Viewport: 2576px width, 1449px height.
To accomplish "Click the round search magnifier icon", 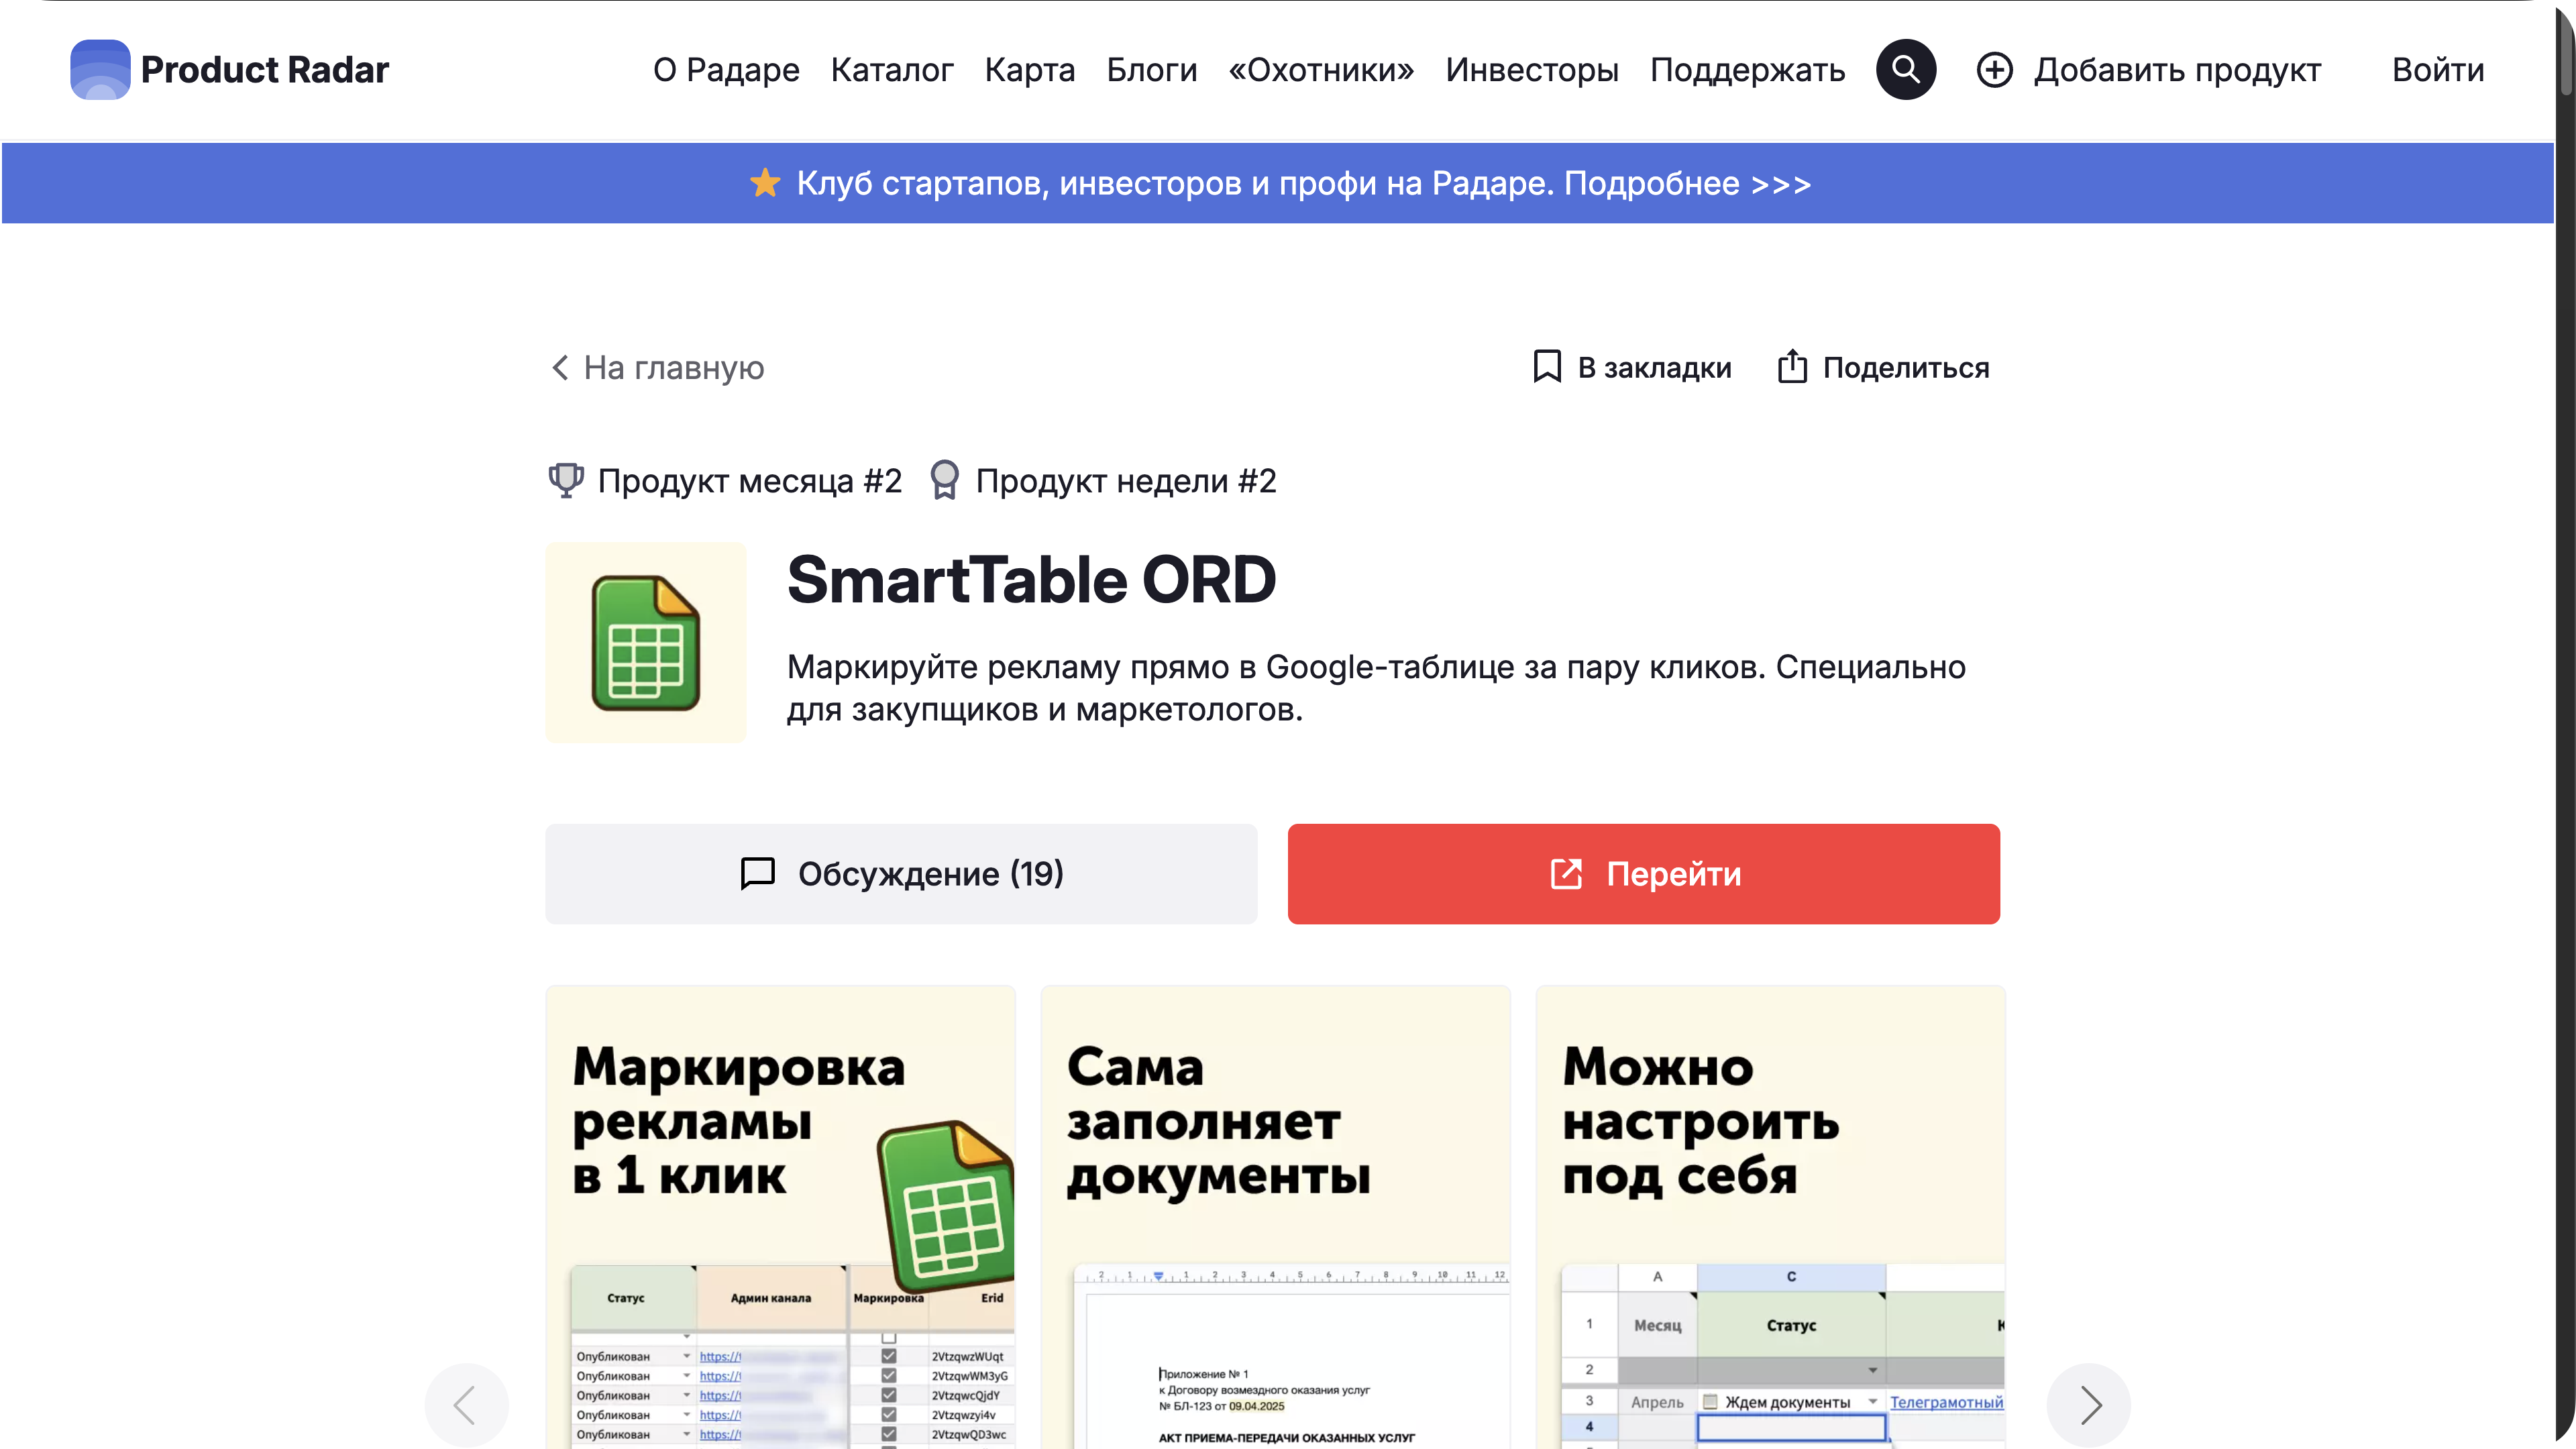I will [x=1906, y=69].
